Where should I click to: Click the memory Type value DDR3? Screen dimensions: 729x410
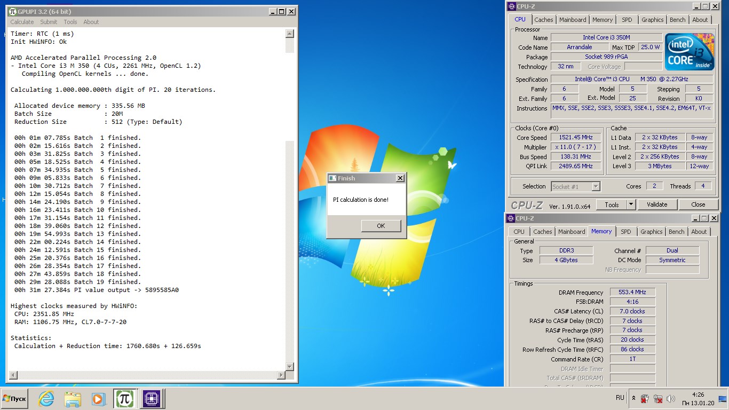tap(566, 251)
